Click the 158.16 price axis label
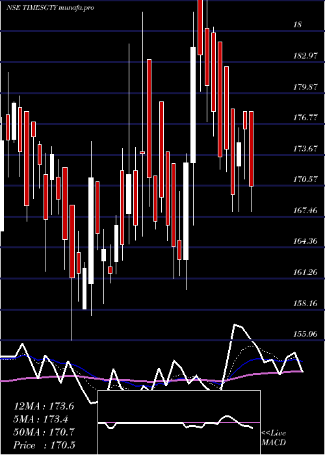The image size is (325, 455). pos(305,304)
